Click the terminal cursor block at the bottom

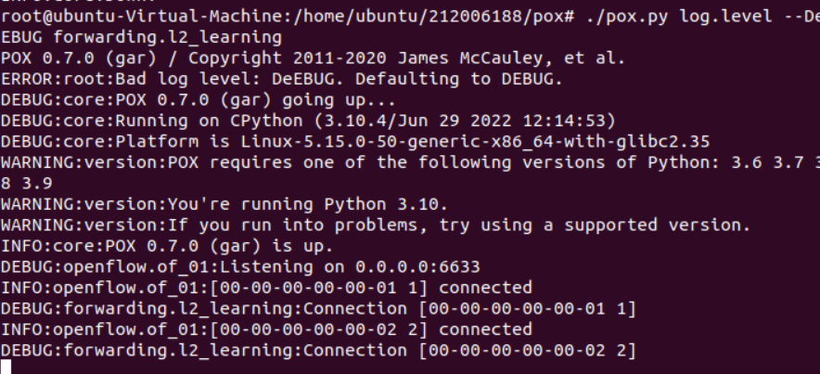[6, 367]
